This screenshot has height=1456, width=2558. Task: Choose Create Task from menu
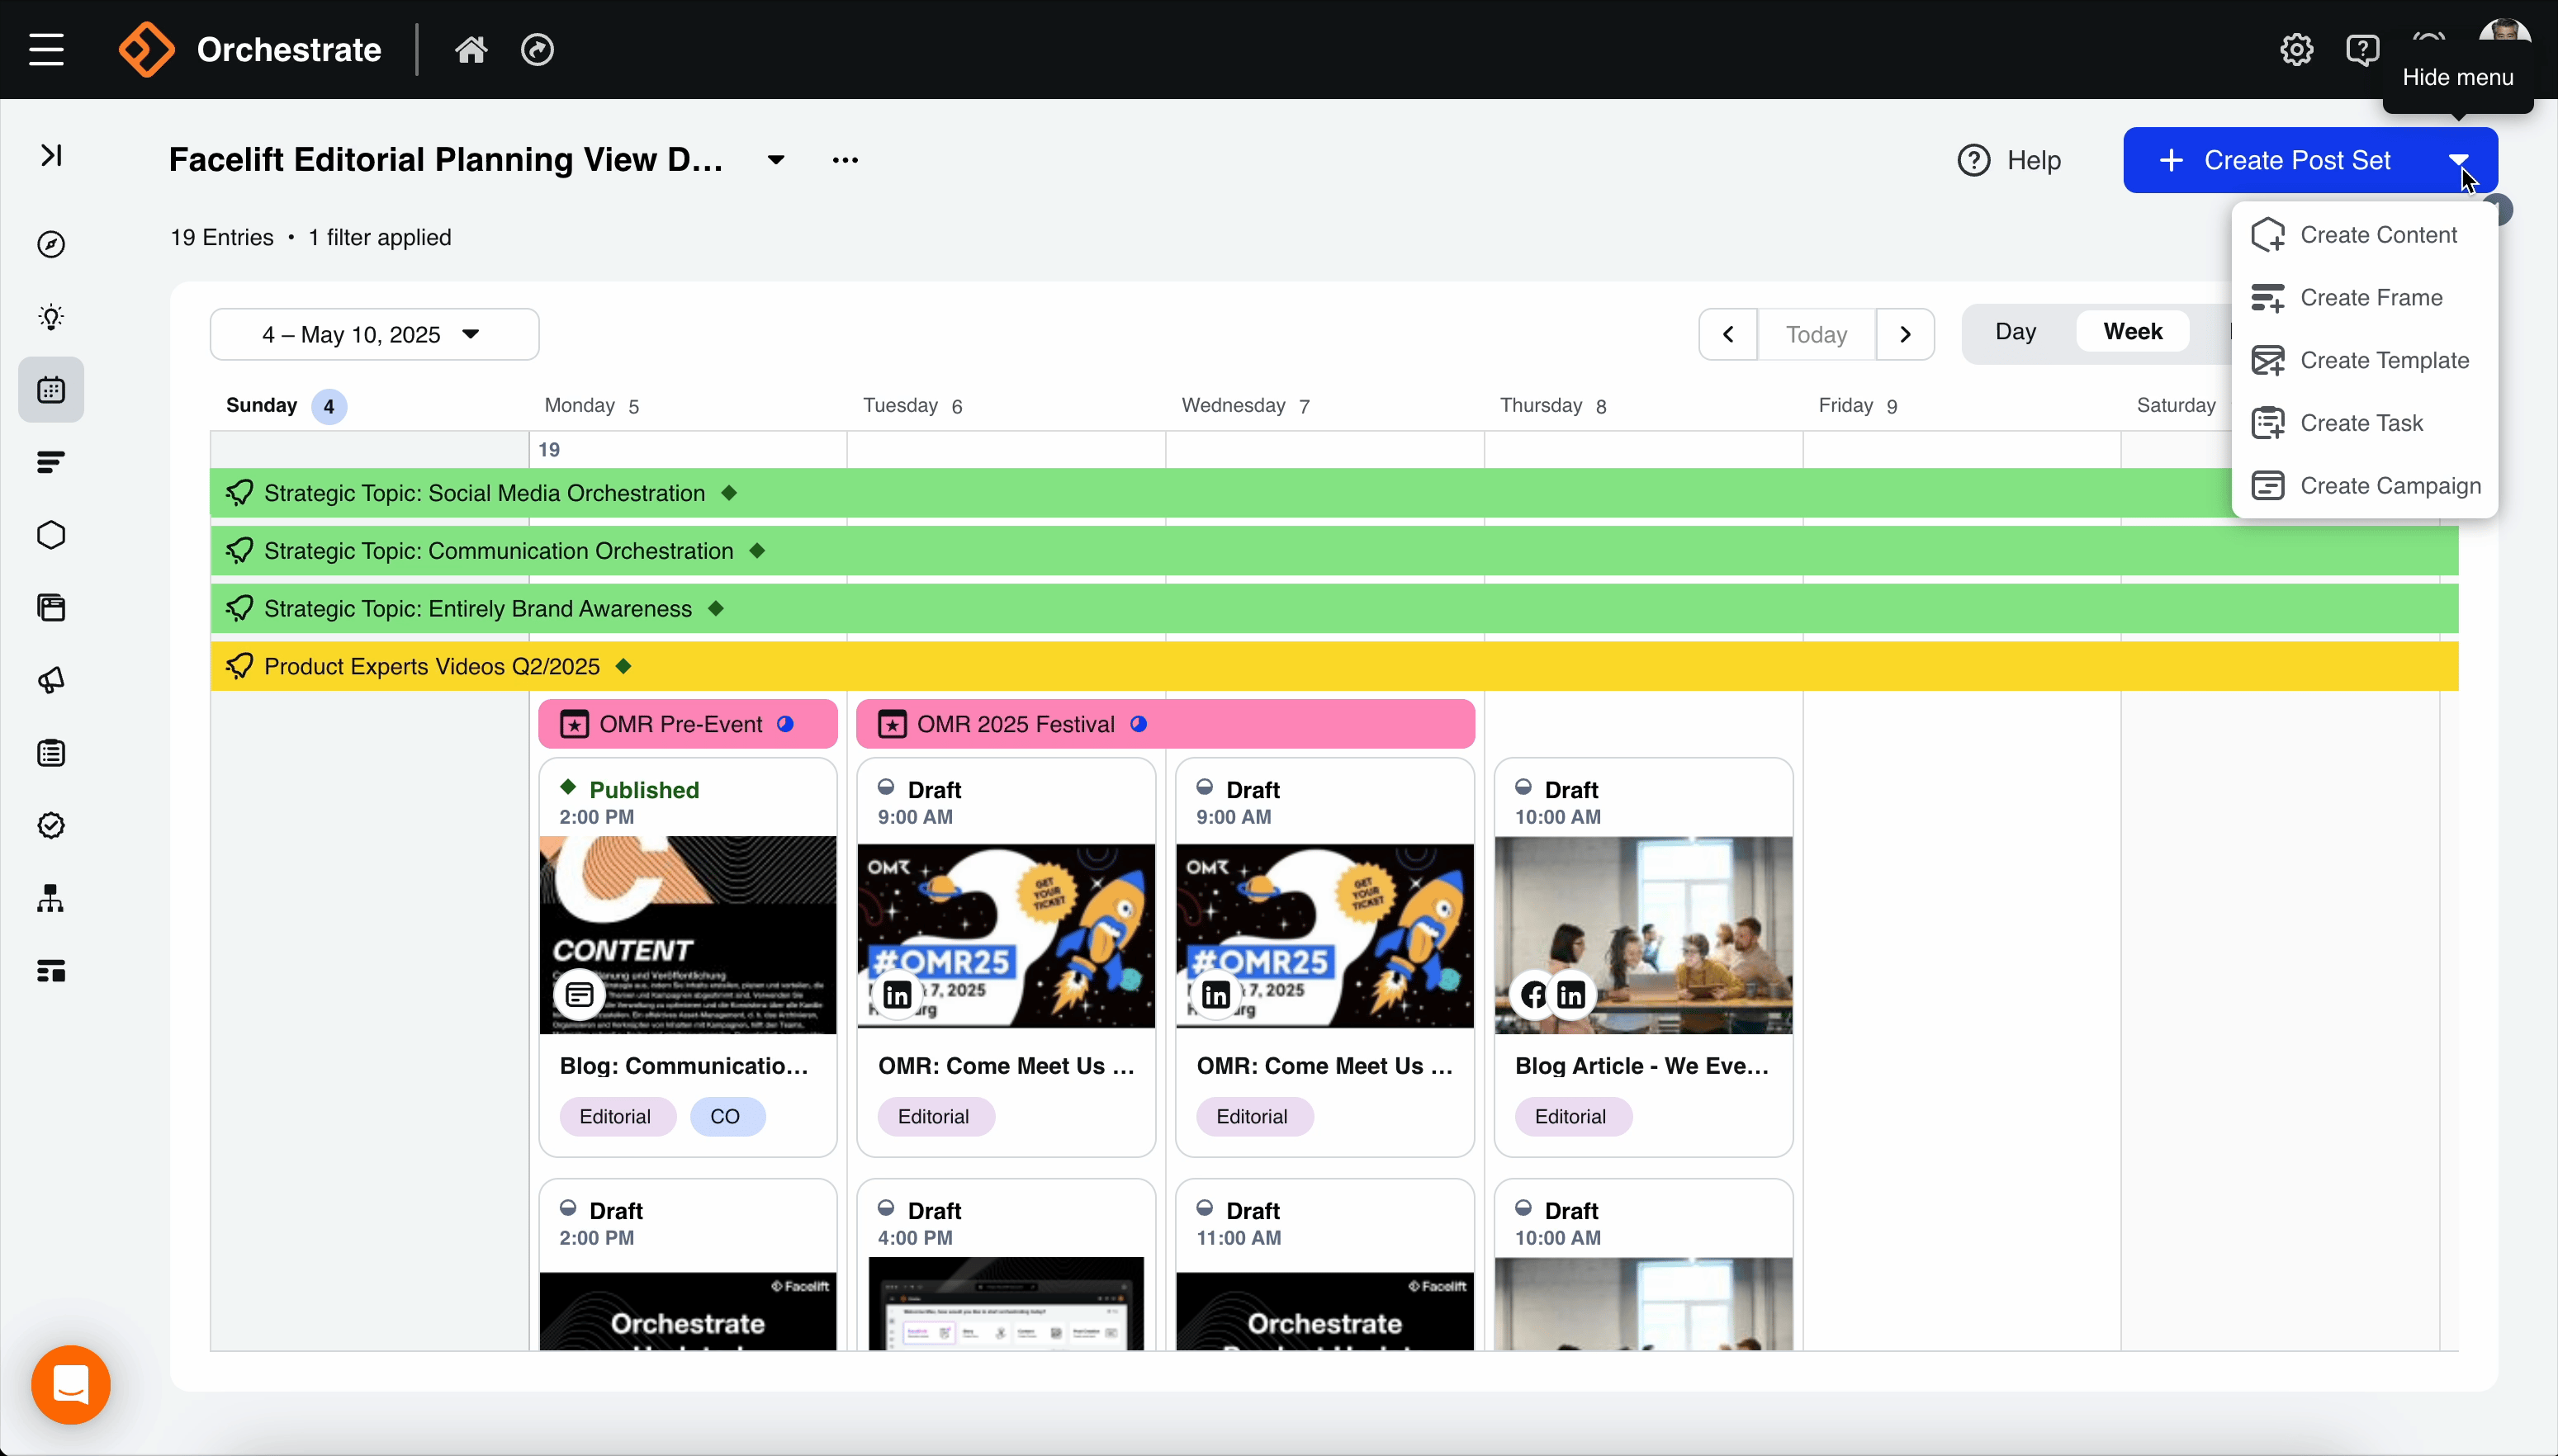[x=2365, y=423]
